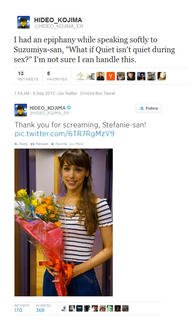
Task: Click the Lego avatar on the second tweet
Action: (x=21, y=110)
